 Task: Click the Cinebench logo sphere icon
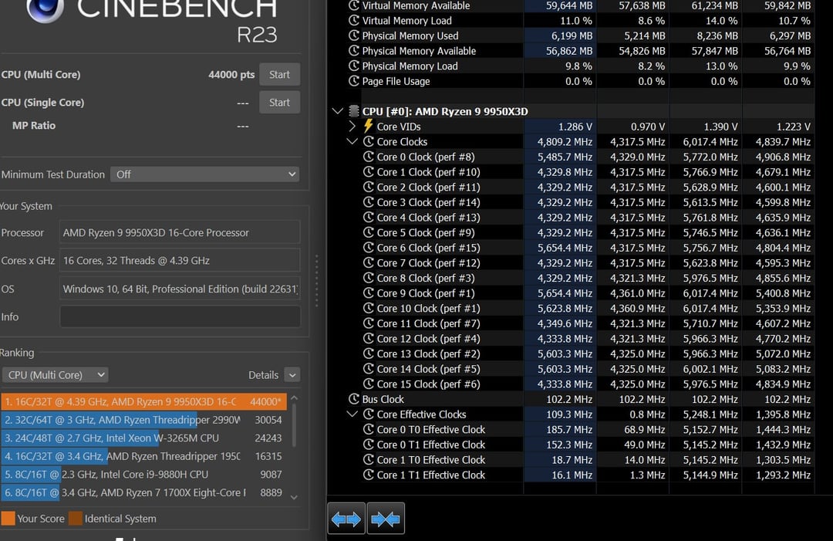(45, 8)
